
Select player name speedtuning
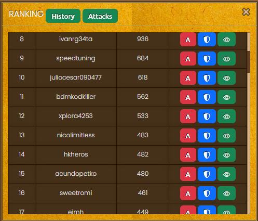[76, 58]
